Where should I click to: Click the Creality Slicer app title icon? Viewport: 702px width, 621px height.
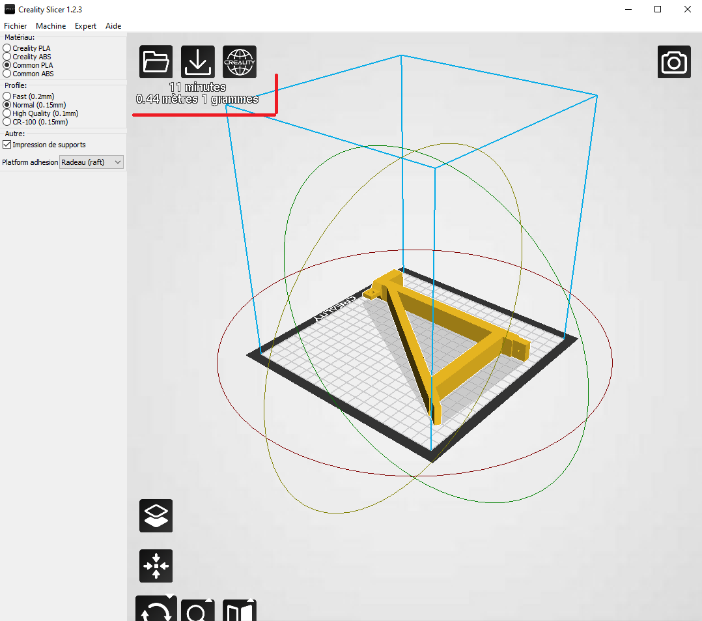[9, 9]
